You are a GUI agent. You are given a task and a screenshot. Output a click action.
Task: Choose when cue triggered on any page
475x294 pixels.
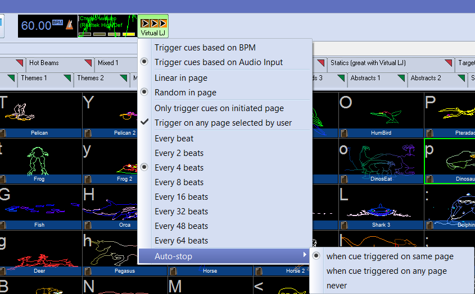click(x=386, y=271)
